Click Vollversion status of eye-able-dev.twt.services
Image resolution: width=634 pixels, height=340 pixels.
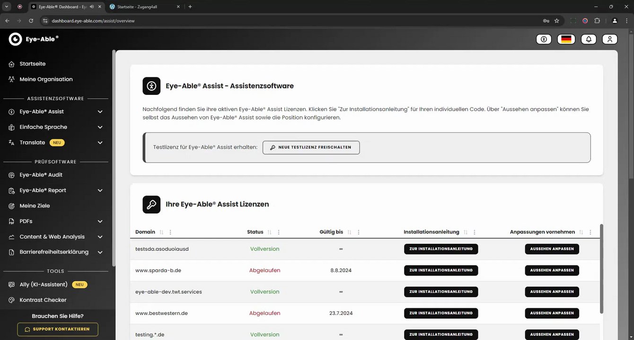tap(265, 292)
